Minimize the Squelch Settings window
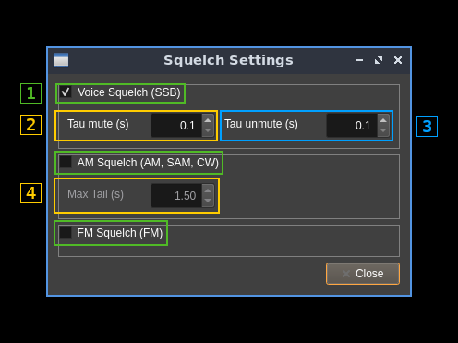 tap(359, 60)
